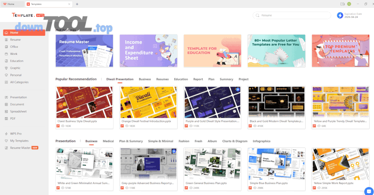Open Income and Expenditure Sheet banner

point(148,51)
